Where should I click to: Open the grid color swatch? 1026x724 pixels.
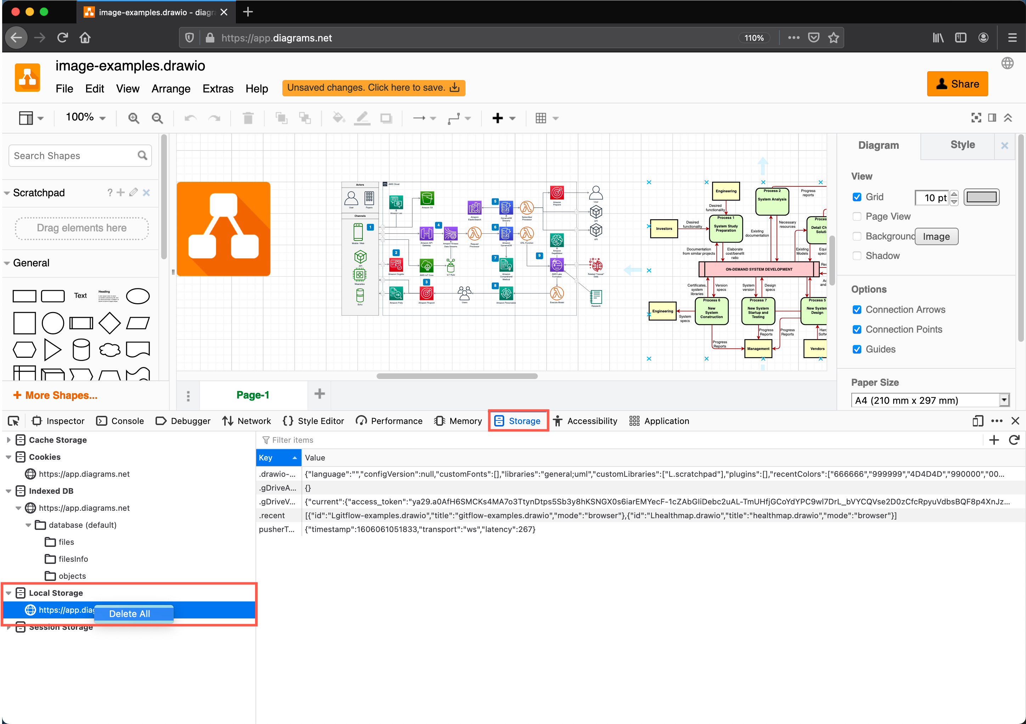[x=982, y=197]
